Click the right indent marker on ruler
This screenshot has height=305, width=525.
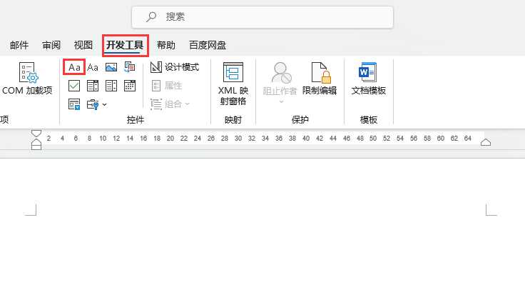[x=486, y=142]
